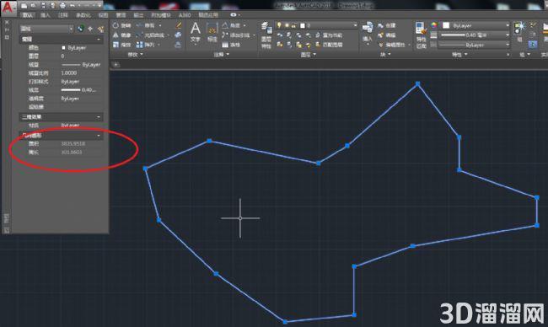Click the Create block (创建) button

[386, 25]
